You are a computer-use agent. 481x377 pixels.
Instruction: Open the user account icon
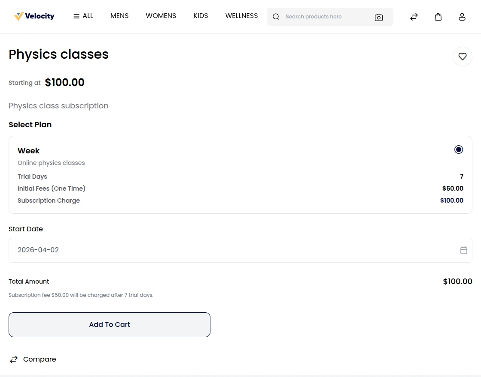(x=462, y=17)
